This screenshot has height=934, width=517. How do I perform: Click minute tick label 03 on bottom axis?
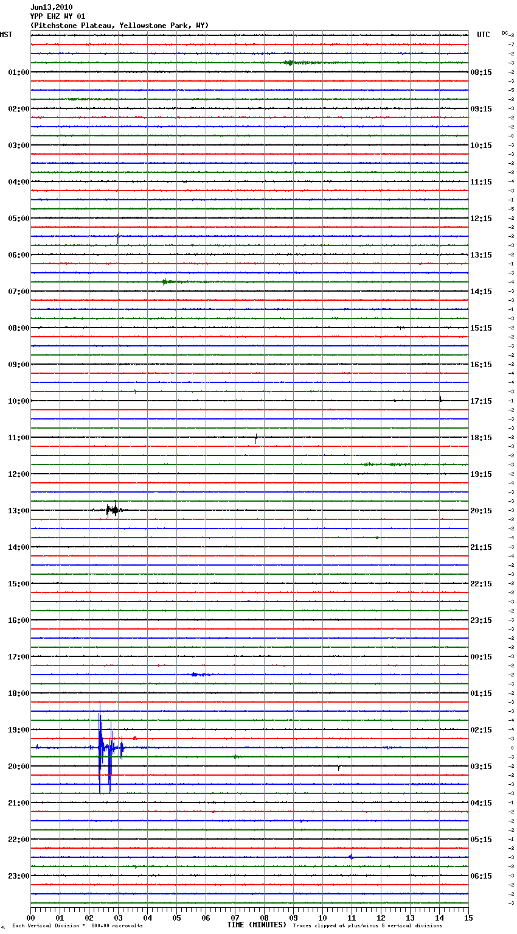[x=118, y=918]
